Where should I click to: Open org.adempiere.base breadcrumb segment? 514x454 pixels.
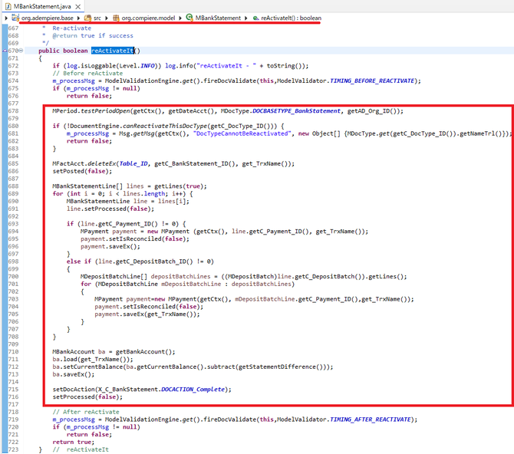[x=48, y=18]
